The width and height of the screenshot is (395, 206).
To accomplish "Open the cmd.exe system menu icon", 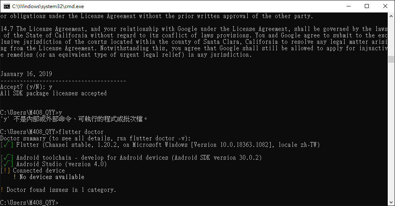I will click(6, 6).
